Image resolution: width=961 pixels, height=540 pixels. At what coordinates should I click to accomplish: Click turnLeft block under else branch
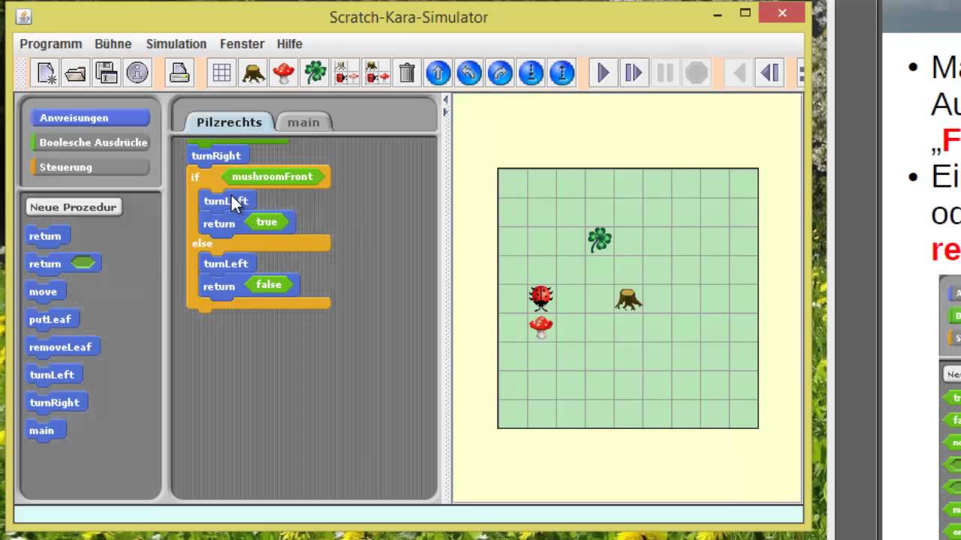coord(227,264)
